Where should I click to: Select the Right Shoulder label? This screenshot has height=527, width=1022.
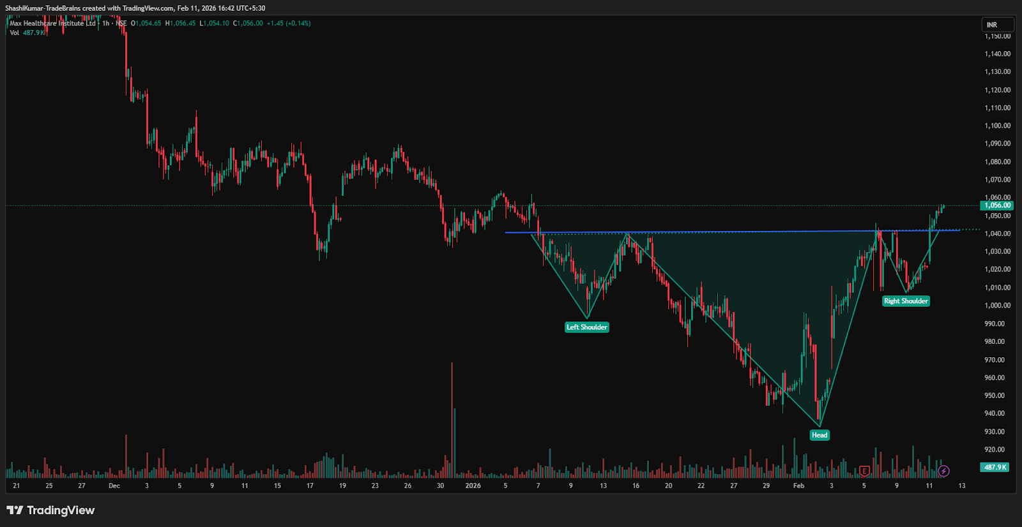[905, 301]
